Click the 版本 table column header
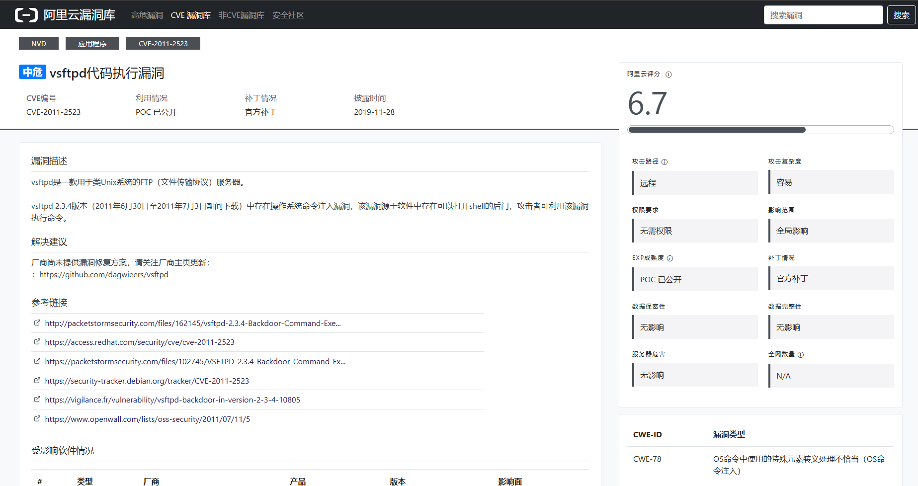918x486 pixels. (x=398, y=482)
